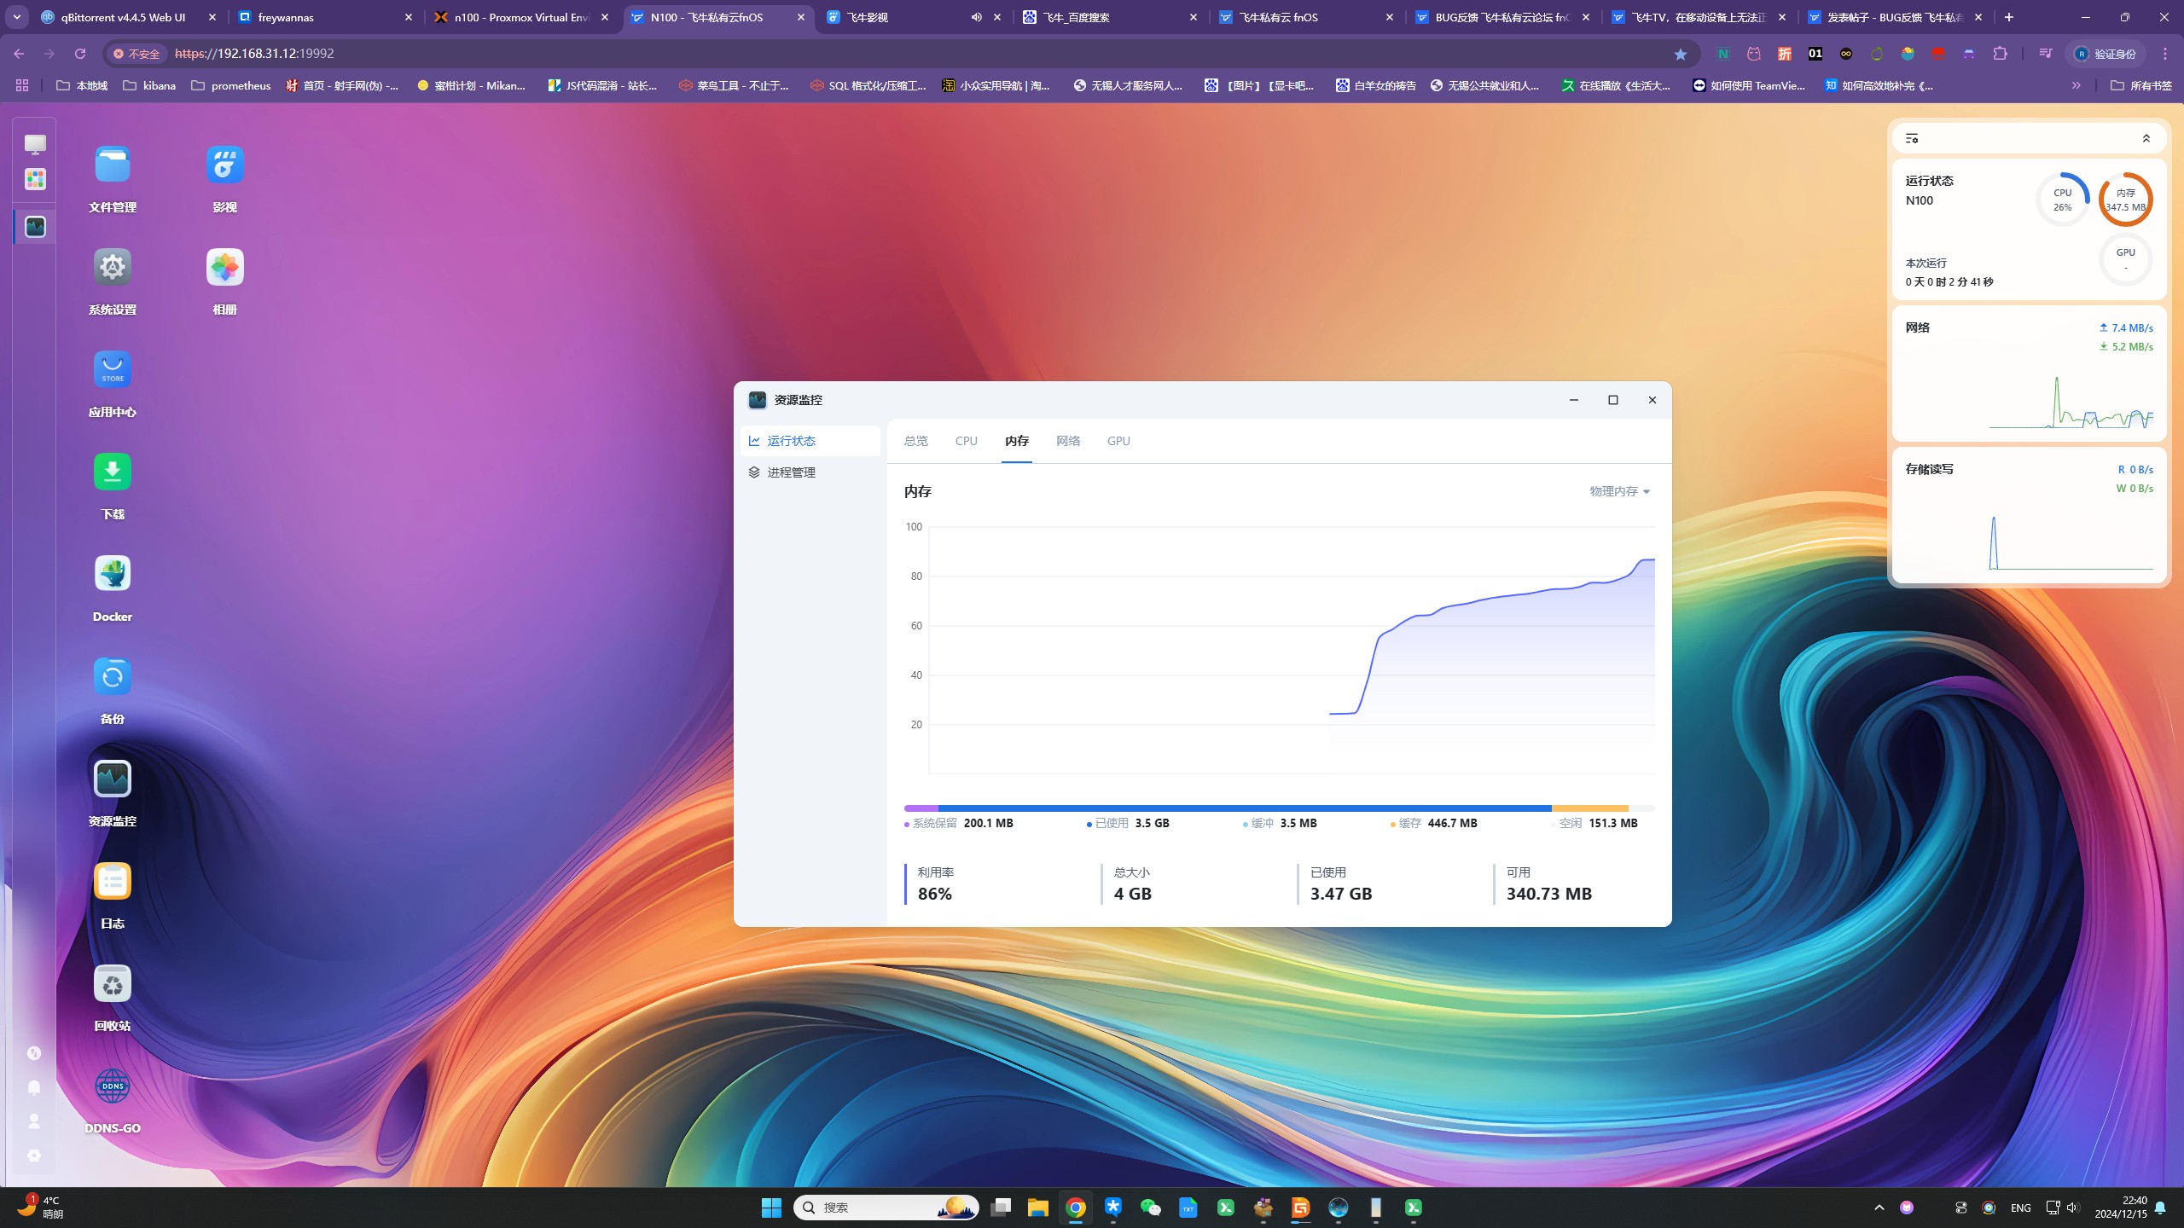Launch the 影视 media app
Viewport: 2184px width, 1228px height.
[x=224, y=165]
